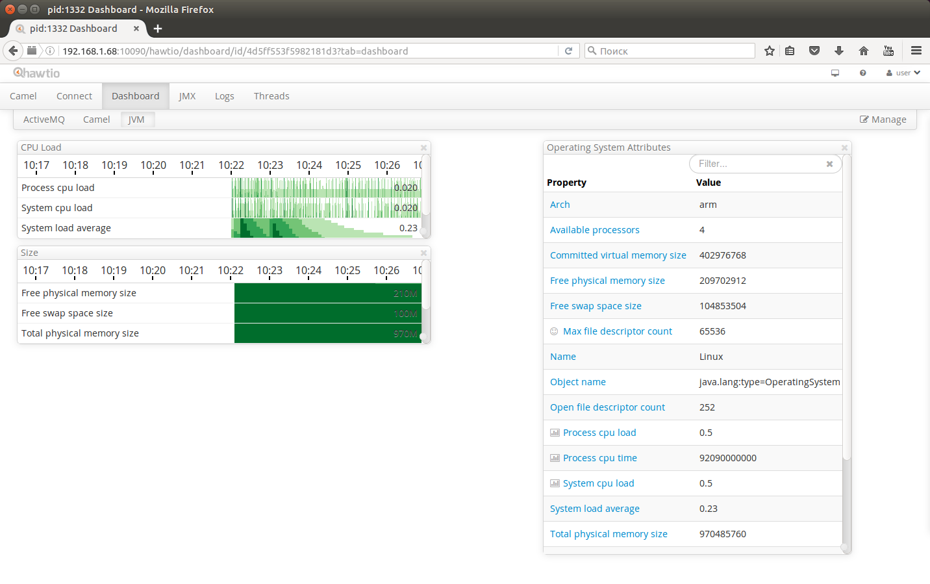Go to Firefox home page icon

pyautogui.click(x=864, y=51)
